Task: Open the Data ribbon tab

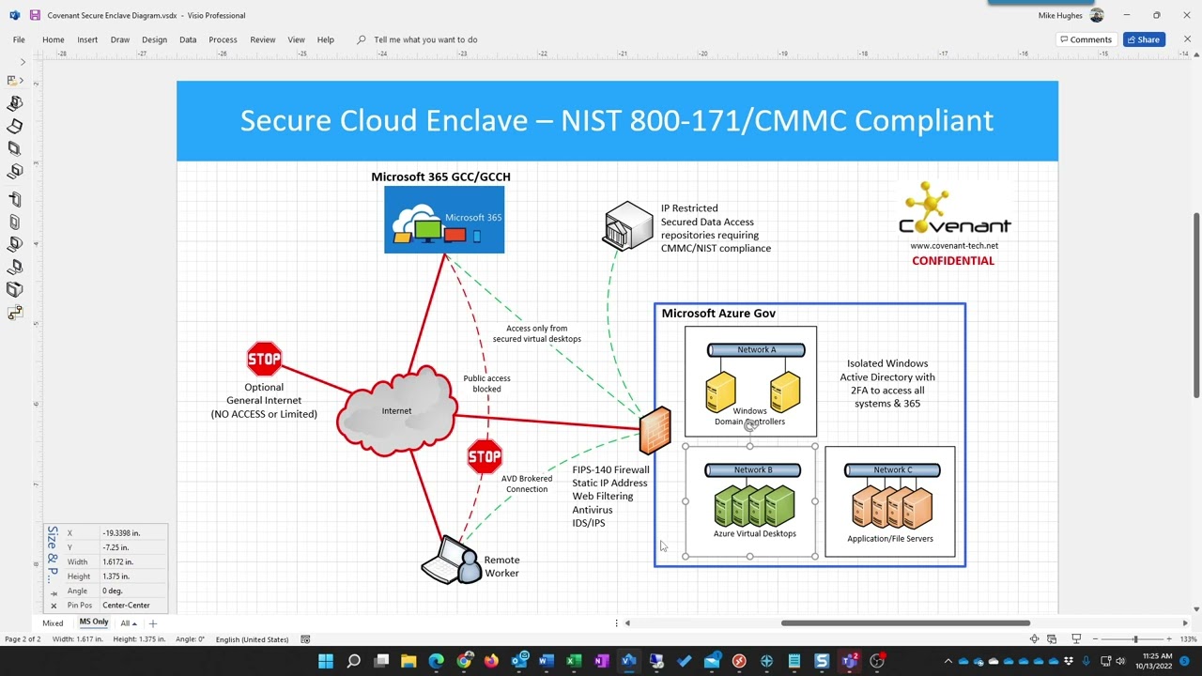Action: point(188,39)
